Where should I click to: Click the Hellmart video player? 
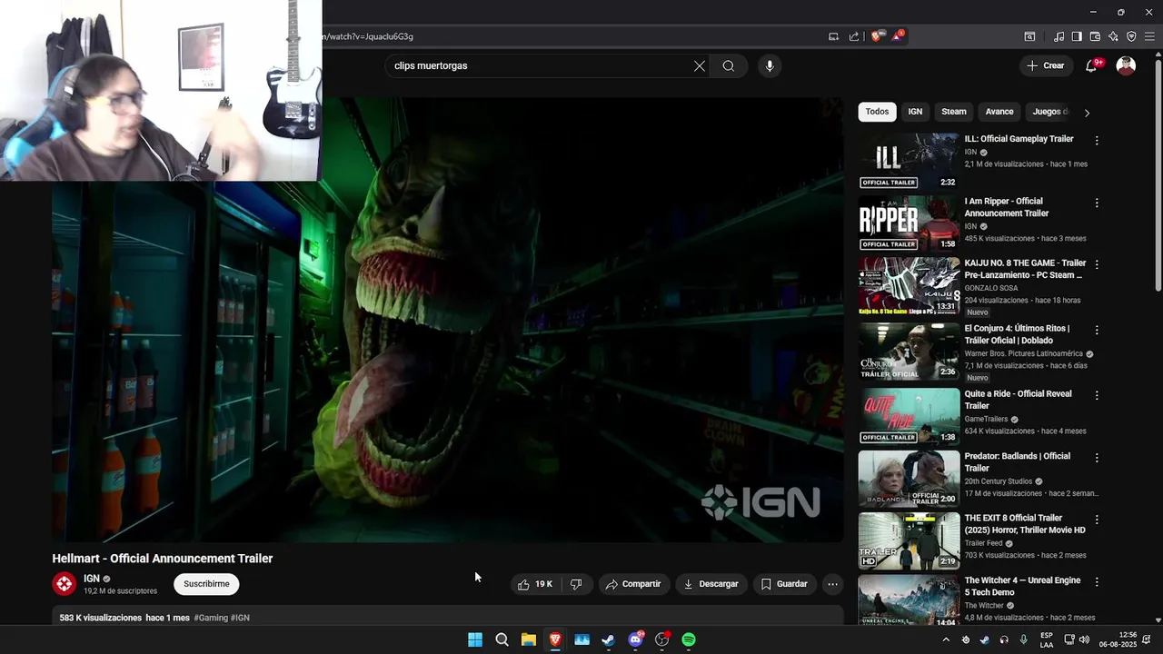(448, 320)
